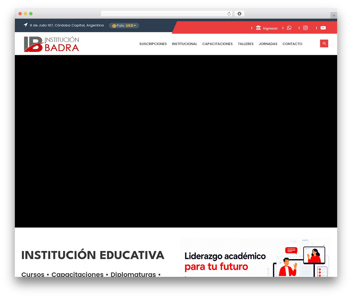Open the Suscripciones menu item

[153, 44]
